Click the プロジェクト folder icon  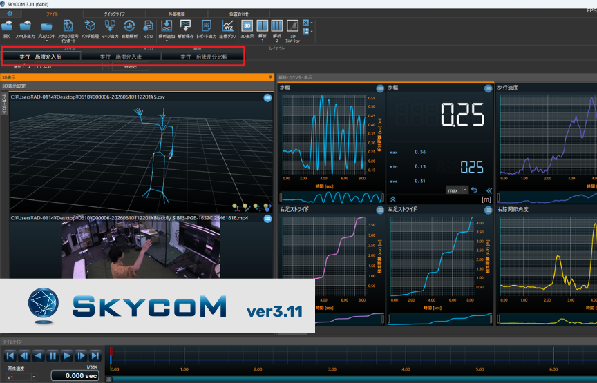click(x=46, y=26)
